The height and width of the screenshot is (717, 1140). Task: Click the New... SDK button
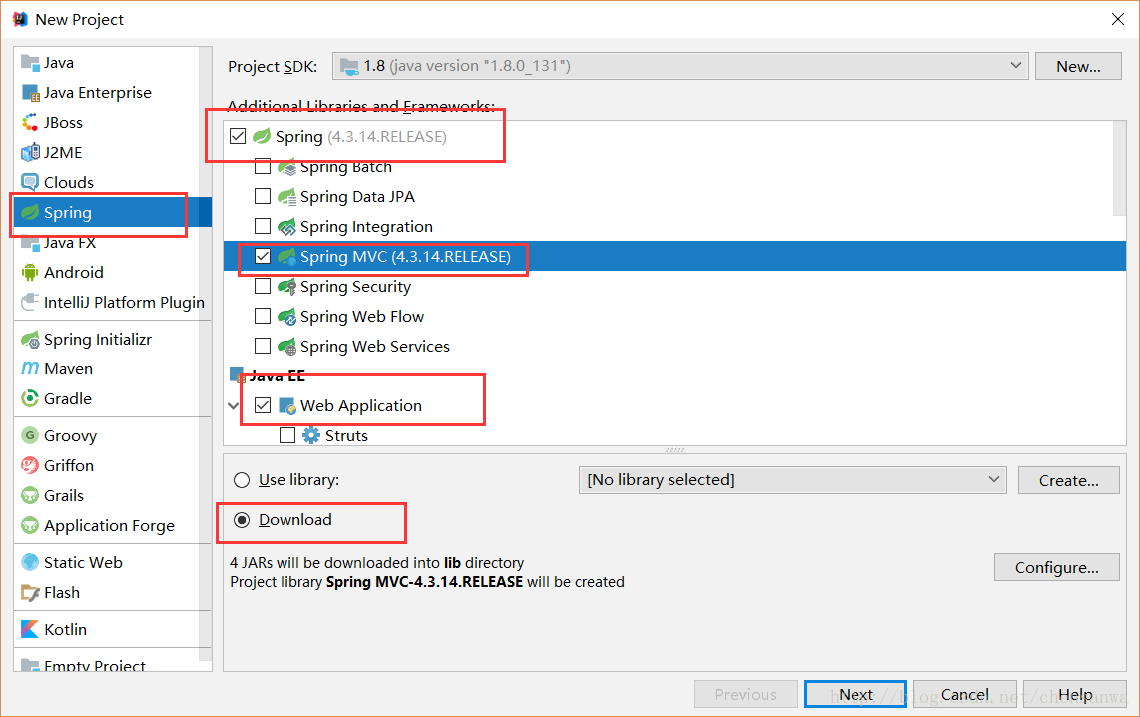point(1078,66)
